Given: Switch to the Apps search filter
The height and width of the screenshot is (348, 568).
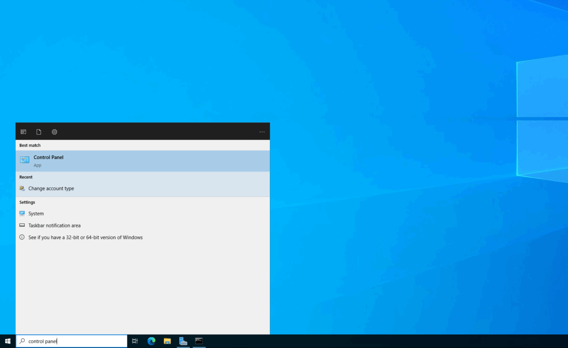Looking at the screenshot, I should coord(23,132).
